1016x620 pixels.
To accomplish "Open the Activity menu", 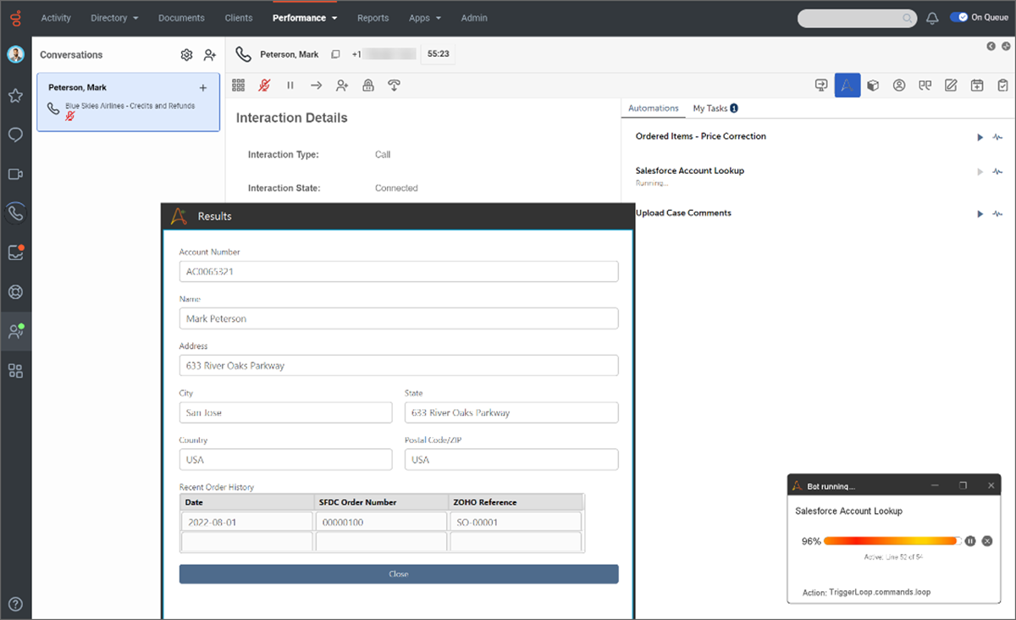I will pos(56,18).
